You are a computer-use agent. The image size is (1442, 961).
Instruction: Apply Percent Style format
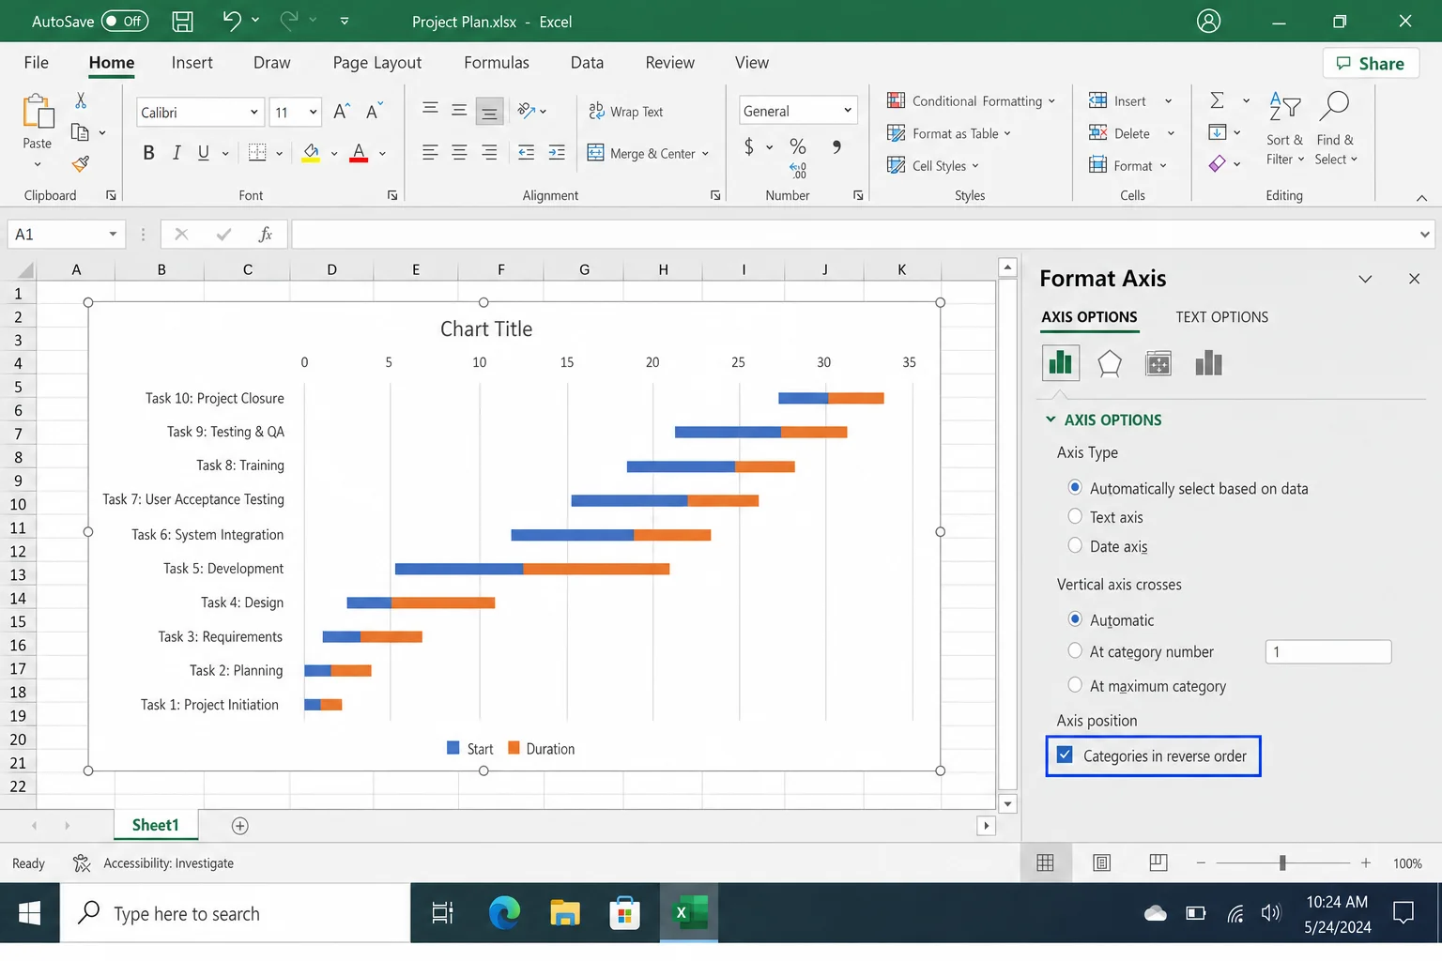pyautogui.click(x=798, y=146)
